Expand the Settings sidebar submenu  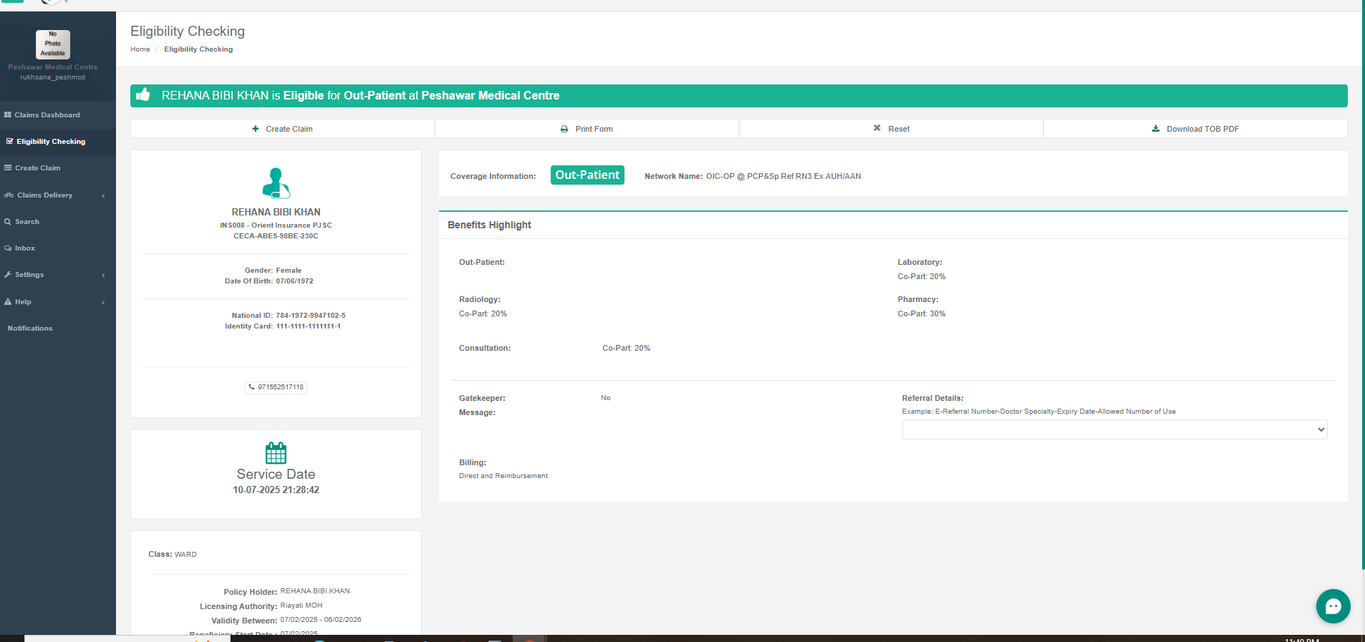(x=57, y=275)
